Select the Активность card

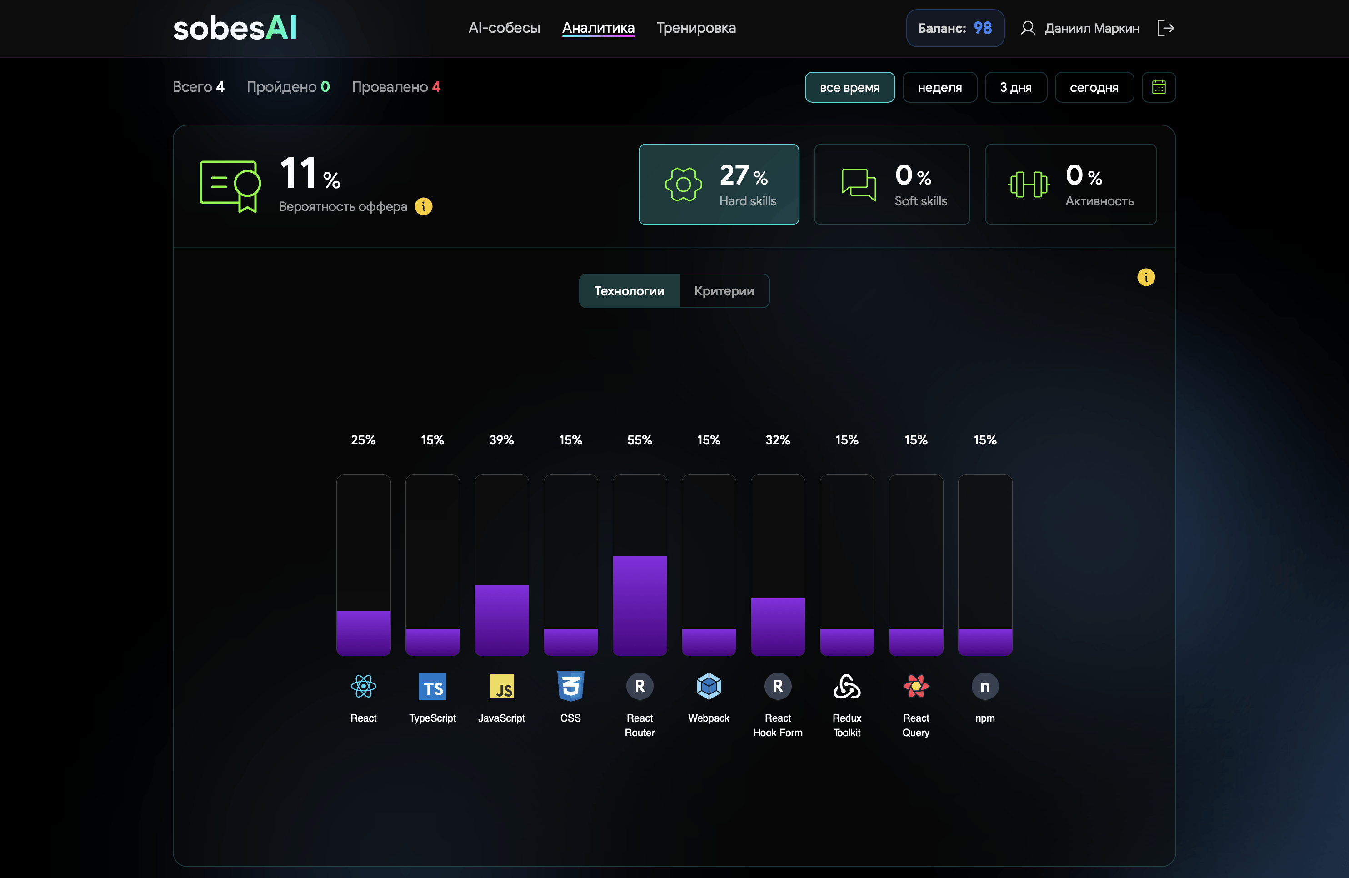pos(1070,184)
